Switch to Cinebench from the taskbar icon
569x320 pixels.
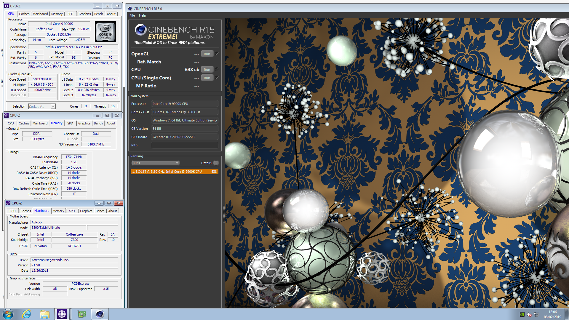click(100, 314)
